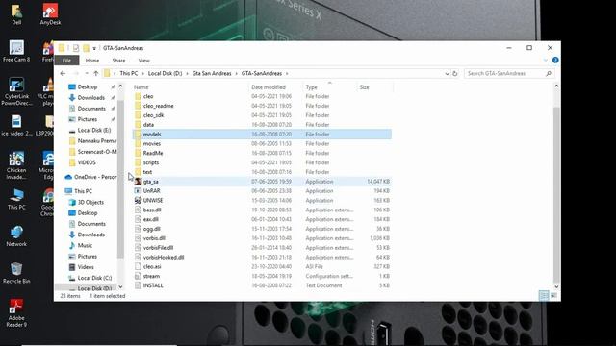616x346 pixels.
Task: Open 3D Objects in navigation pane
Action: point(90,202)
